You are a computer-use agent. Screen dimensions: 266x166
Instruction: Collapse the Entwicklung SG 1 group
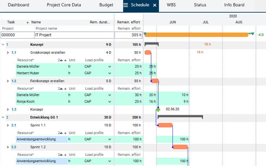pos(3,117)
